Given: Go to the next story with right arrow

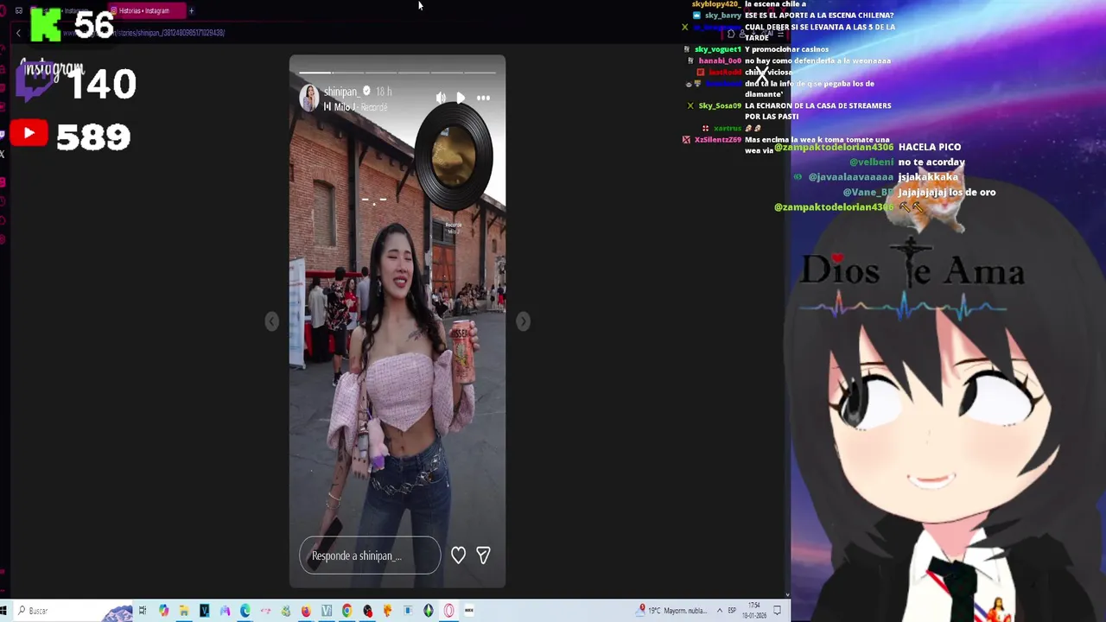Looking at the screenshot, I should click(523, 321).
